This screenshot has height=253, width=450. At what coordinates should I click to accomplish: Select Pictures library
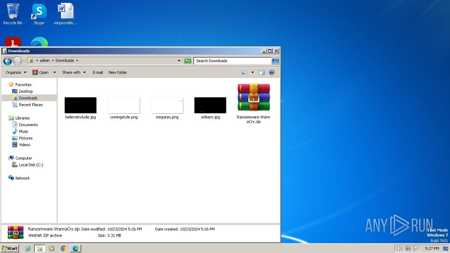(26, 138)
